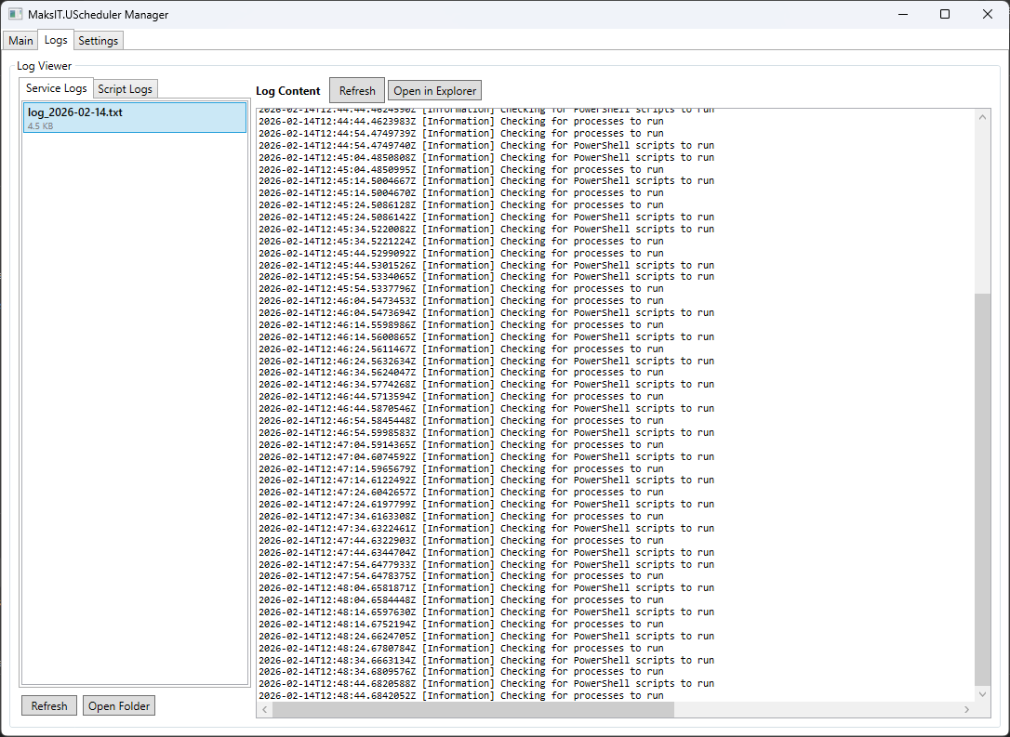This screenshot has width=1010, height=737.
Task: Click the horizontal scrollbar's left arrow
Action: 264,710
